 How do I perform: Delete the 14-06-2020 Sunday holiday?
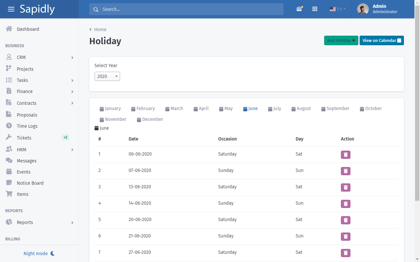click(x=345, y=204)
